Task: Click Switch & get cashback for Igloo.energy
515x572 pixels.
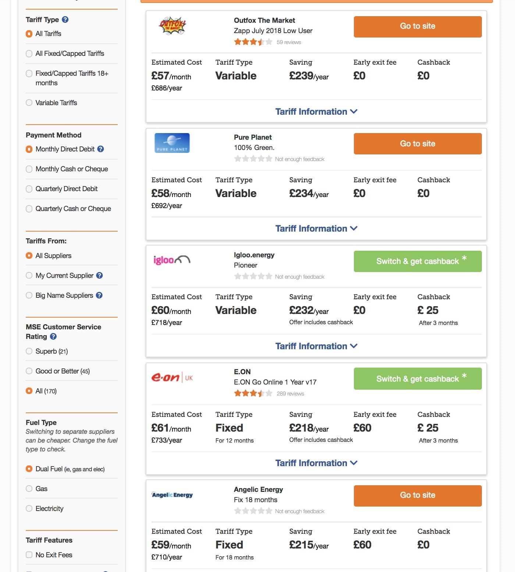Action: pos(418,261)
